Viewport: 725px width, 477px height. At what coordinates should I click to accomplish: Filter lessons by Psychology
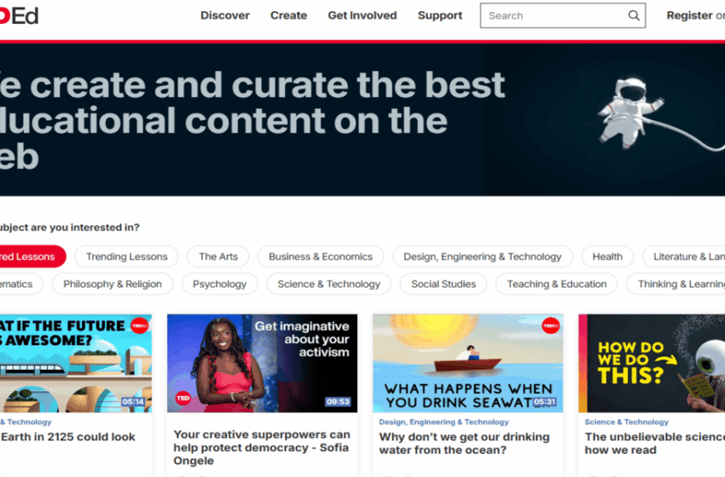pos(219,284)
